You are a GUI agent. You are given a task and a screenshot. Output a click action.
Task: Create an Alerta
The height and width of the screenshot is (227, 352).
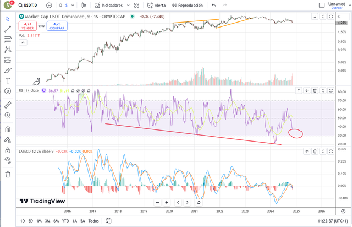(x=156, y=5)
